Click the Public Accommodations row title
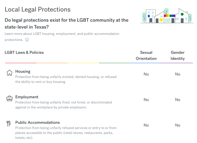The height and width of the screenshot is (143, 197). [x=37, y=122]
